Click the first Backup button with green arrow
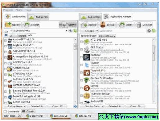 89,25
